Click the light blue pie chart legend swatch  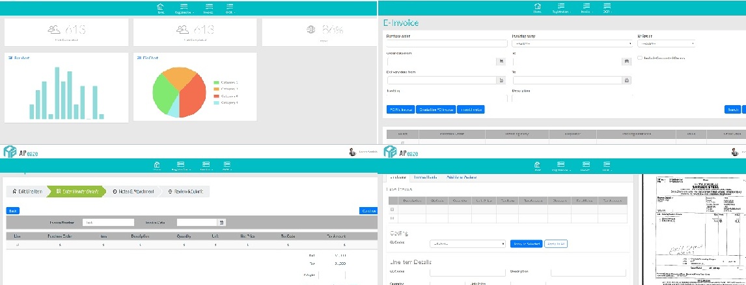tap(217, 103)
